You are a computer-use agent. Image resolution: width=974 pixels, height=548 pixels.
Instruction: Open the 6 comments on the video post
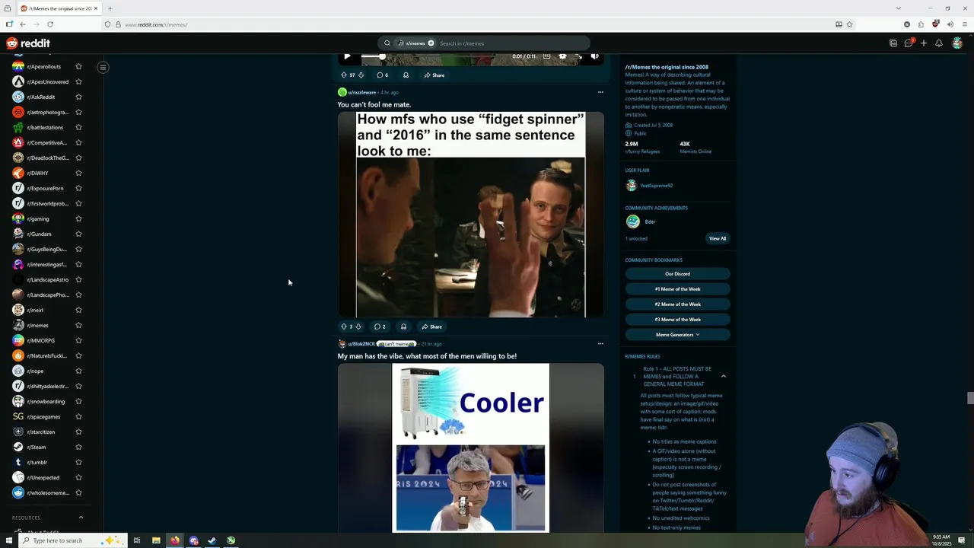pos(382,75)
